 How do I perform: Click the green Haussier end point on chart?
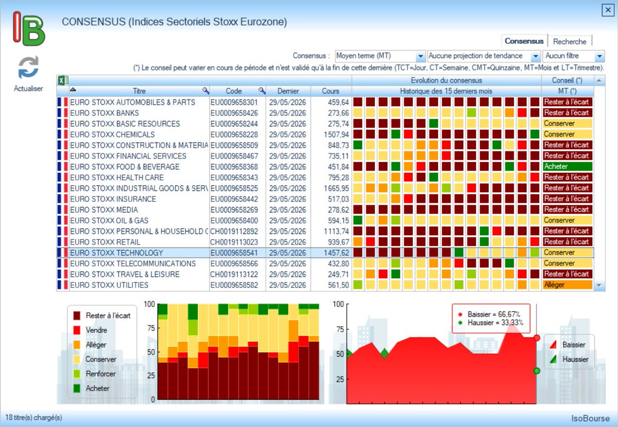pyautogui.click(x=537, y=370)
